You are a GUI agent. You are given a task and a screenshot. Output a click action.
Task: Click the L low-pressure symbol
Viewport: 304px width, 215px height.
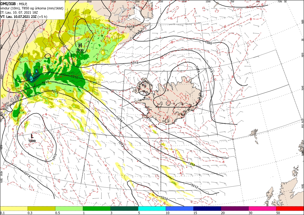[x=32, y=136]
